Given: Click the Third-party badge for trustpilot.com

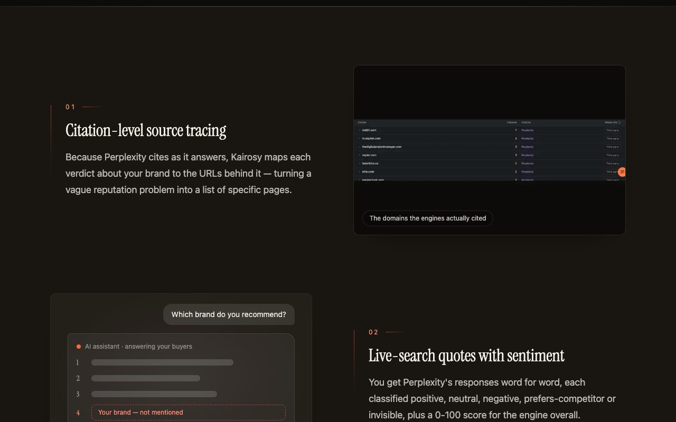Looking at the screenshot, I should [x=613, y=138].
